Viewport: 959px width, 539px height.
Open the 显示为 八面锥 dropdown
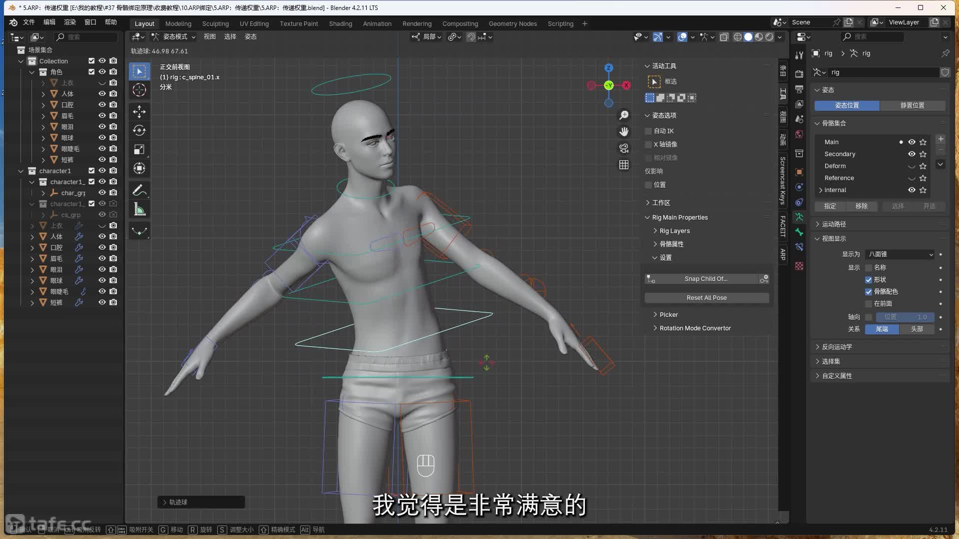(x=900, y=254)
